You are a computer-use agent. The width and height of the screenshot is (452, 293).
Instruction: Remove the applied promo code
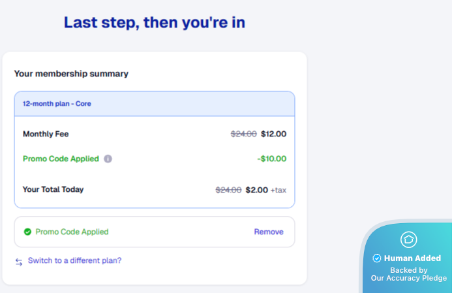click(269, 232)
